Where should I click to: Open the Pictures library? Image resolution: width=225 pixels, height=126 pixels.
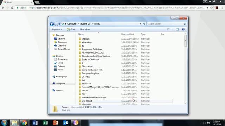pos(59,66)
